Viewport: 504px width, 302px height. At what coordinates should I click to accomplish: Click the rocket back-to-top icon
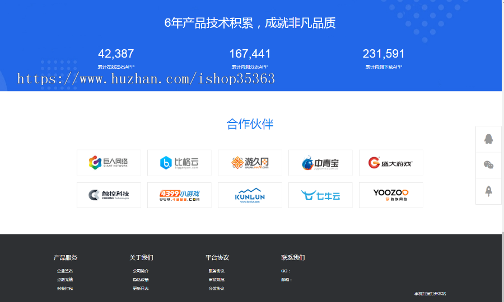coord(488,191)
